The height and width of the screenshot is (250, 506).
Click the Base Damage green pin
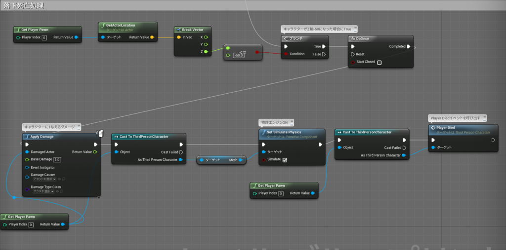(27, 159)
